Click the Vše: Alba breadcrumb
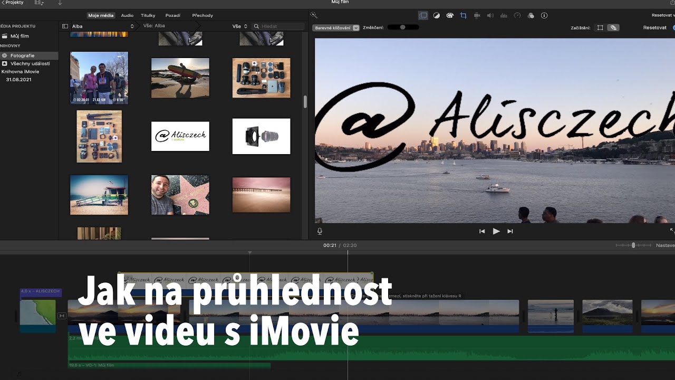 pyautogui.click(x=154, y=26)
